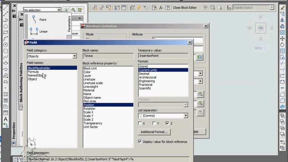
Task: Click the TOP face of the ViewCube
Action: pos(261,28)
